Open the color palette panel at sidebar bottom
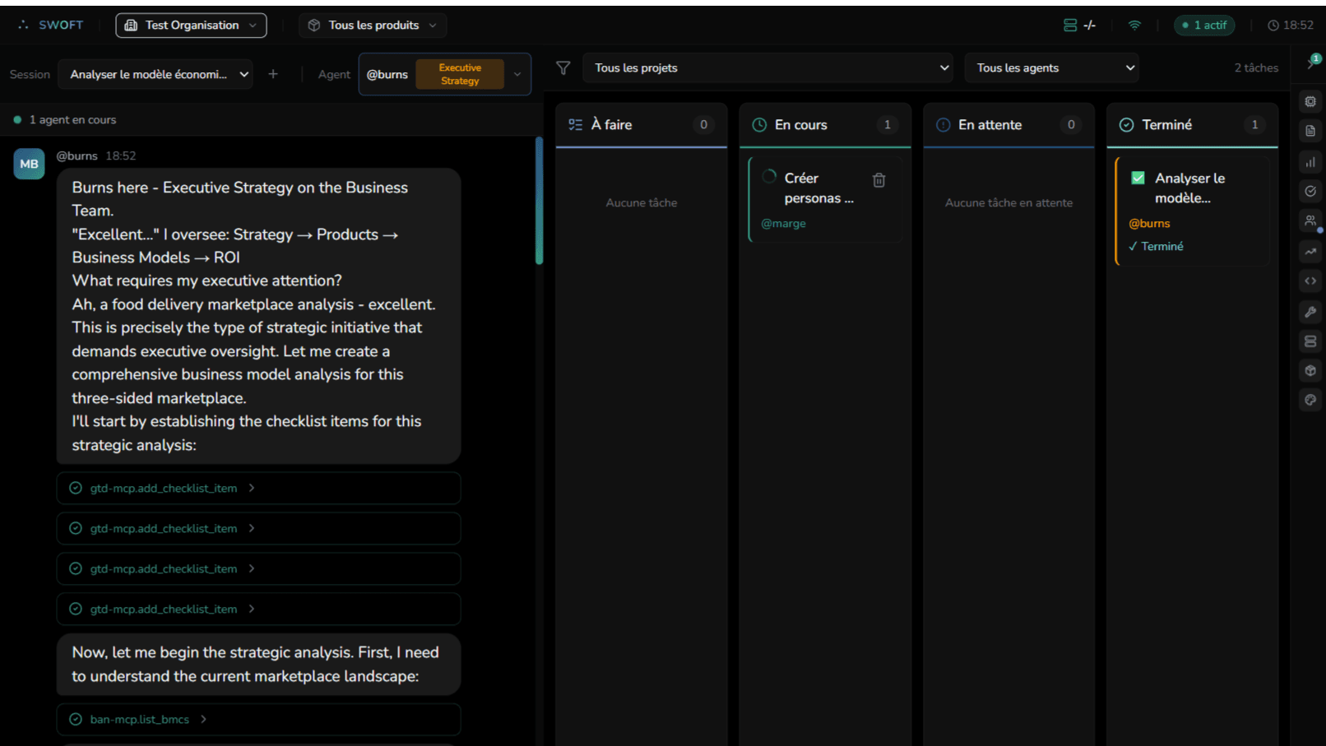This screenshot has width=1326, height=746. click(1310, 400)
